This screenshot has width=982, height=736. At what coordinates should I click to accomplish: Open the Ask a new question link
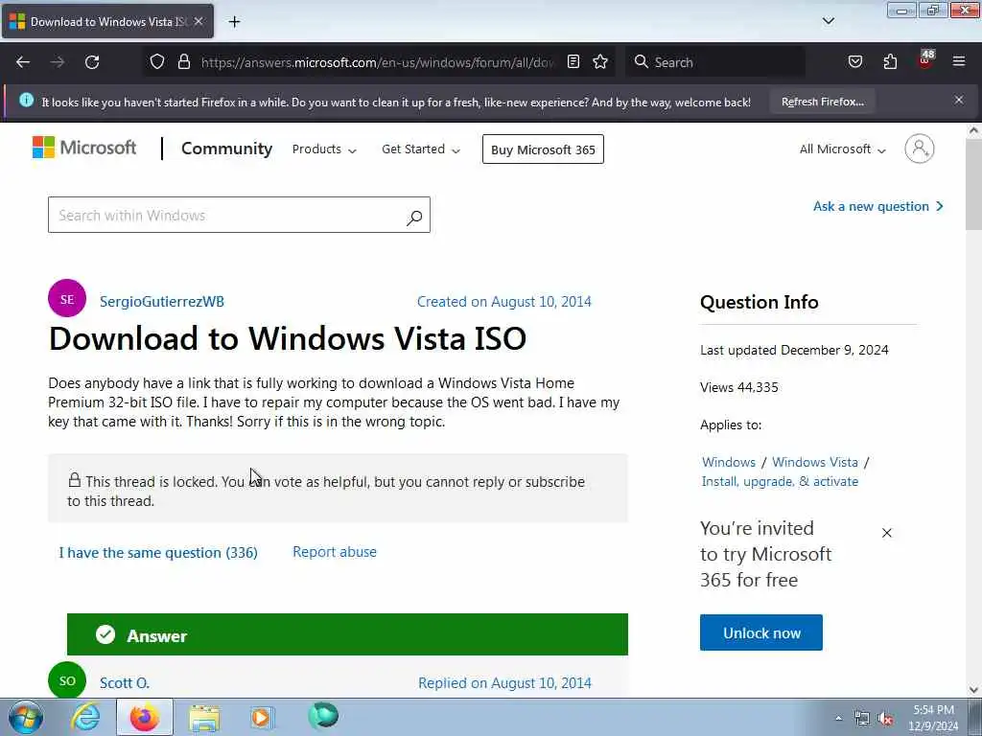coord(878,207)
